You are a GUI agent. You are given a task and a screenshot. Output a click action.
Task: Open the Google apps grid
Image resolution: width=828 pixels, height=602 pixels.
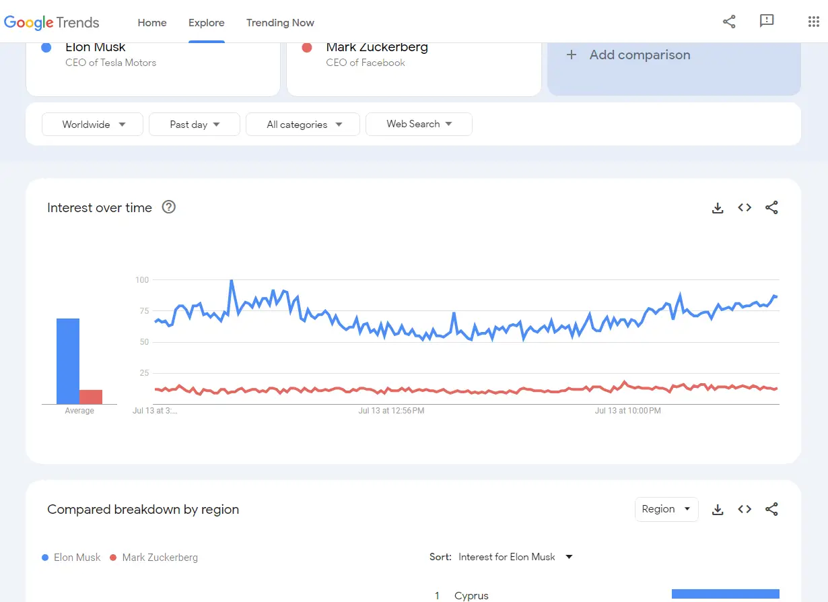(x=813, y=22)
